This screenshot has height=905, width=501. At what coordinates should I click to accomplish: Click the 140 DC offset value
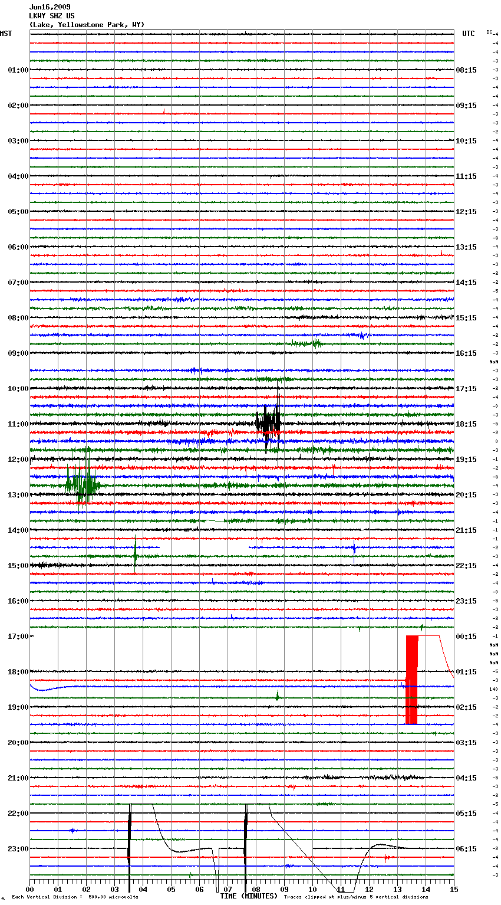click(493, 689)
